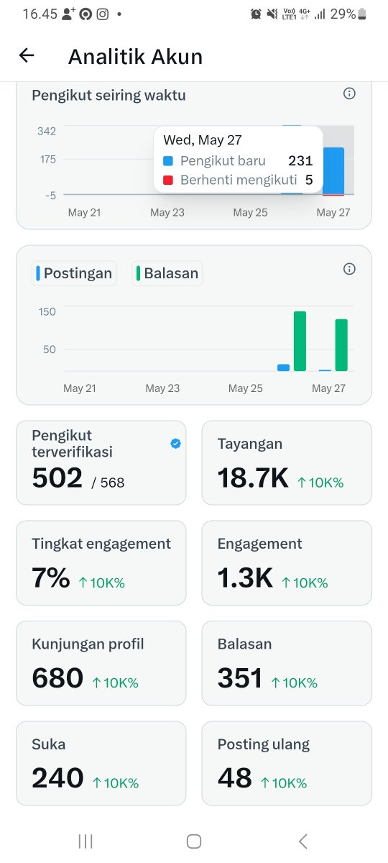The image size is (388, 863).
Task: Tap the alarm icon in status bar
Action: (x=257, y=14)
